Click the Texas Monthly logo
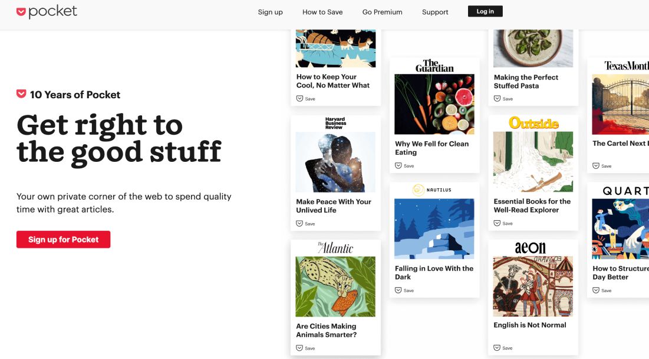 pyautogui.click(x=626, y=66)
